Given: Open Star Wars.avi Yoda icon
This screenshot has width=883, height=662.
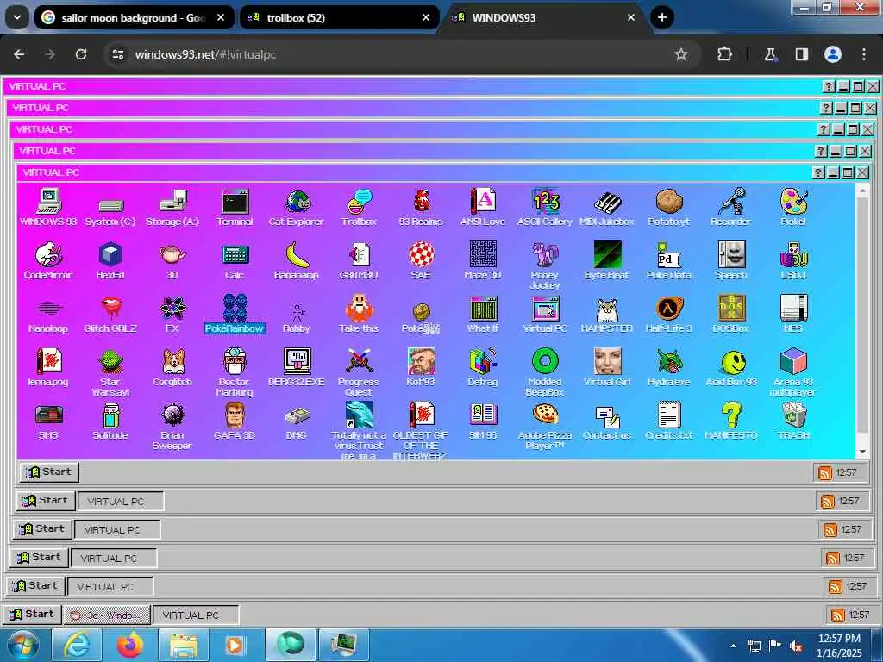Looking at the screenshot, I should coord(110,372).
